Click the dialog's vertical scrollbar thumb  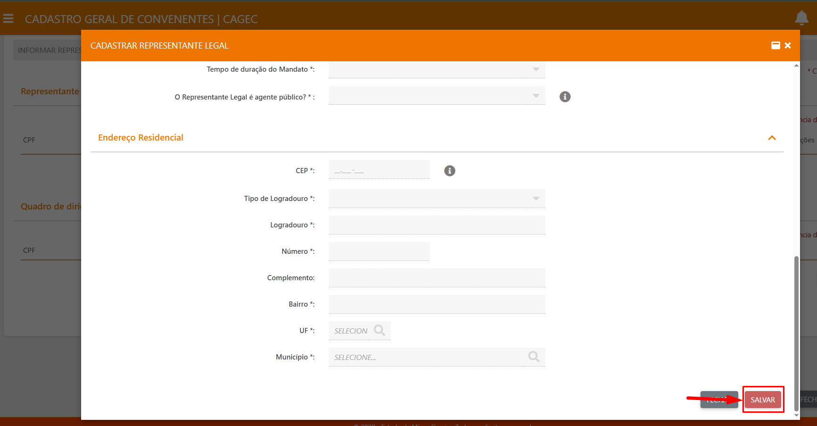796,330
